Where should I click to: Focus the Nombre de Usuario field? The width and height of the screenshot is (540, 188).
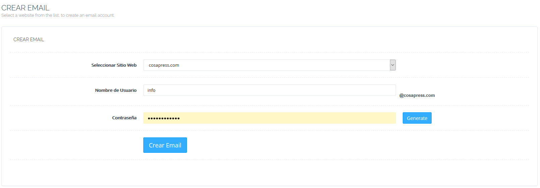tap(269, 90)
